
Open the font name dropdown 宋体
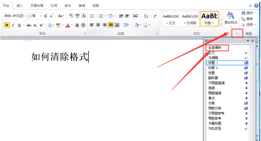click(x=16, y=16)
